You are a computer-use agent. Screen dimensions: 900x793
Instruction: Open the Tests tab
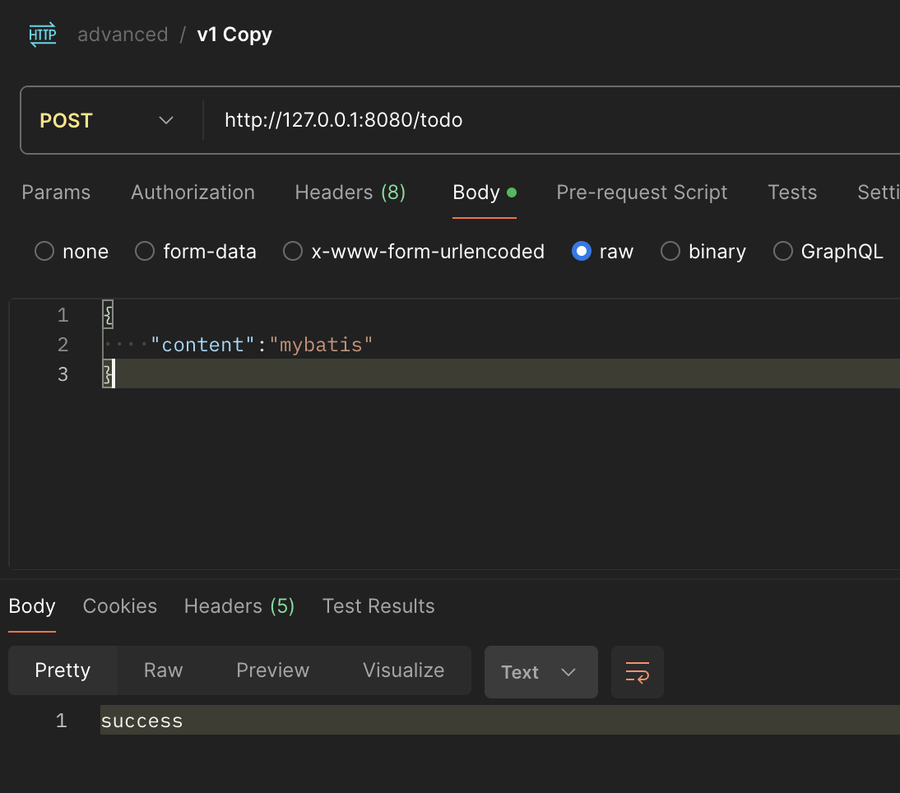792,192
